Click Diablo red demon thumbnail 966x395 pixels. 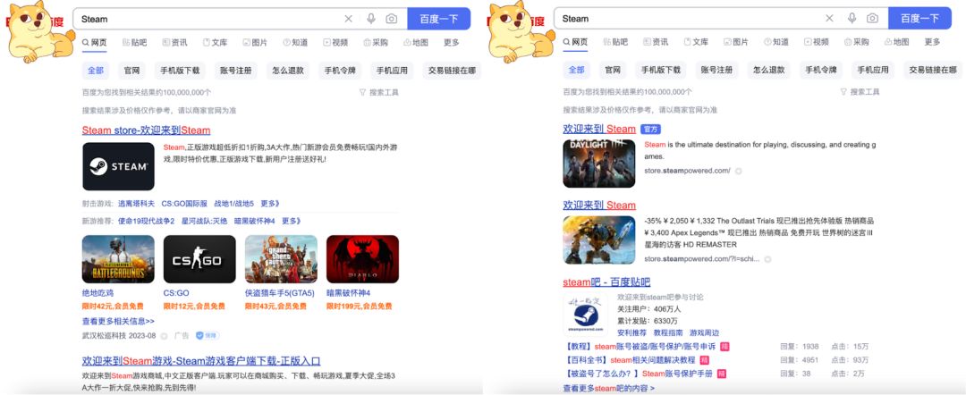click(362, 259)
